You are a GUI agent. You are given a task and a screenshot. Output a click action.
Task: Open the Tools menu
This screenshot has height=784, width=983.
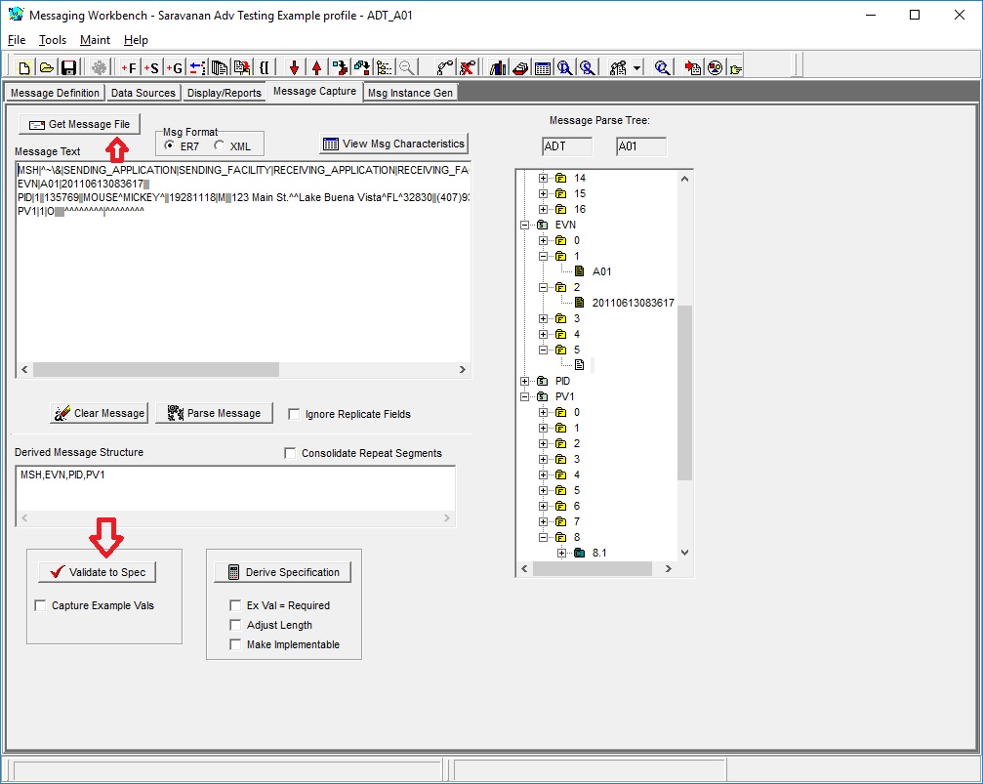(x=51, y=40)
